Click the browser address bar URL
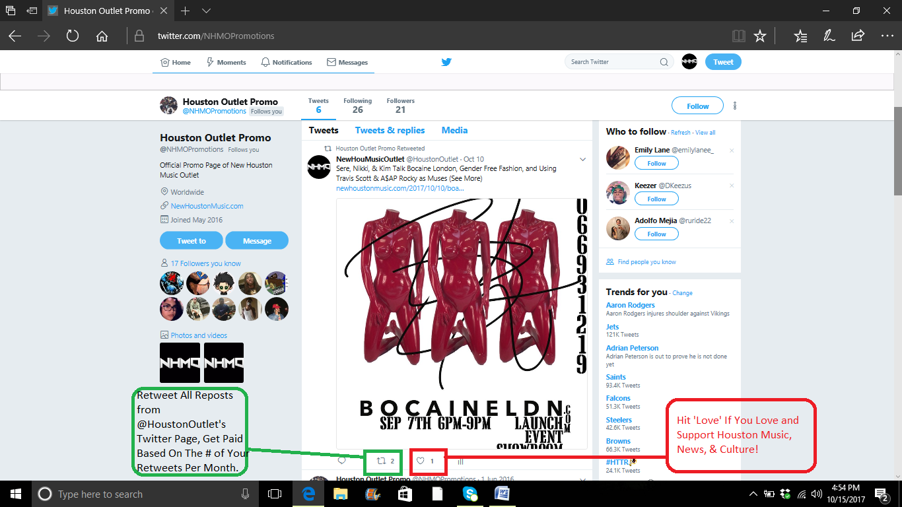 (x=216, y=36)
